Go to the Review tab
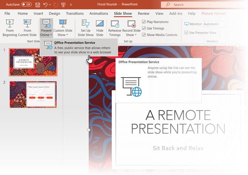Viewport: 248px width, 175px height. click(144, 13)
